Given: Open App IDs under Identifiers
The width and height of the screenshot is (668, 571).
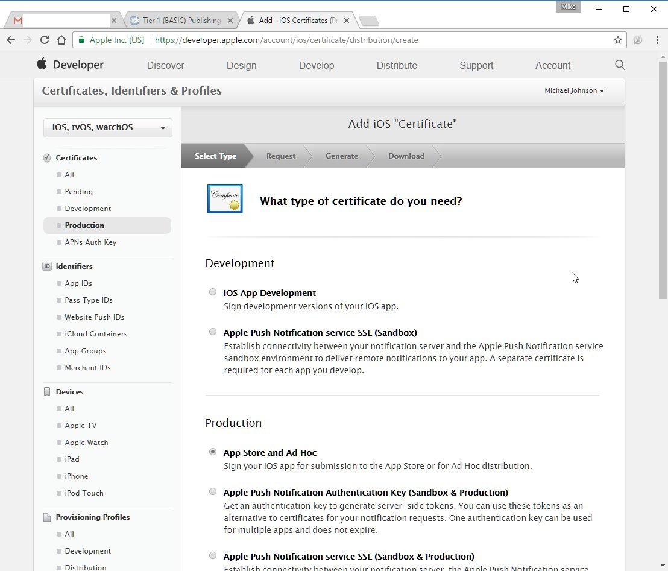Looking at the screenshot, I should click(78, 283).
